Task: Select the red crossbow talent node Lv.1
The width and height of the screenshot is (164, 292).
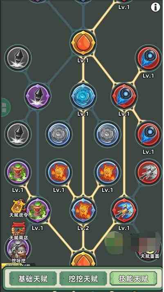Action: (124, 210)
